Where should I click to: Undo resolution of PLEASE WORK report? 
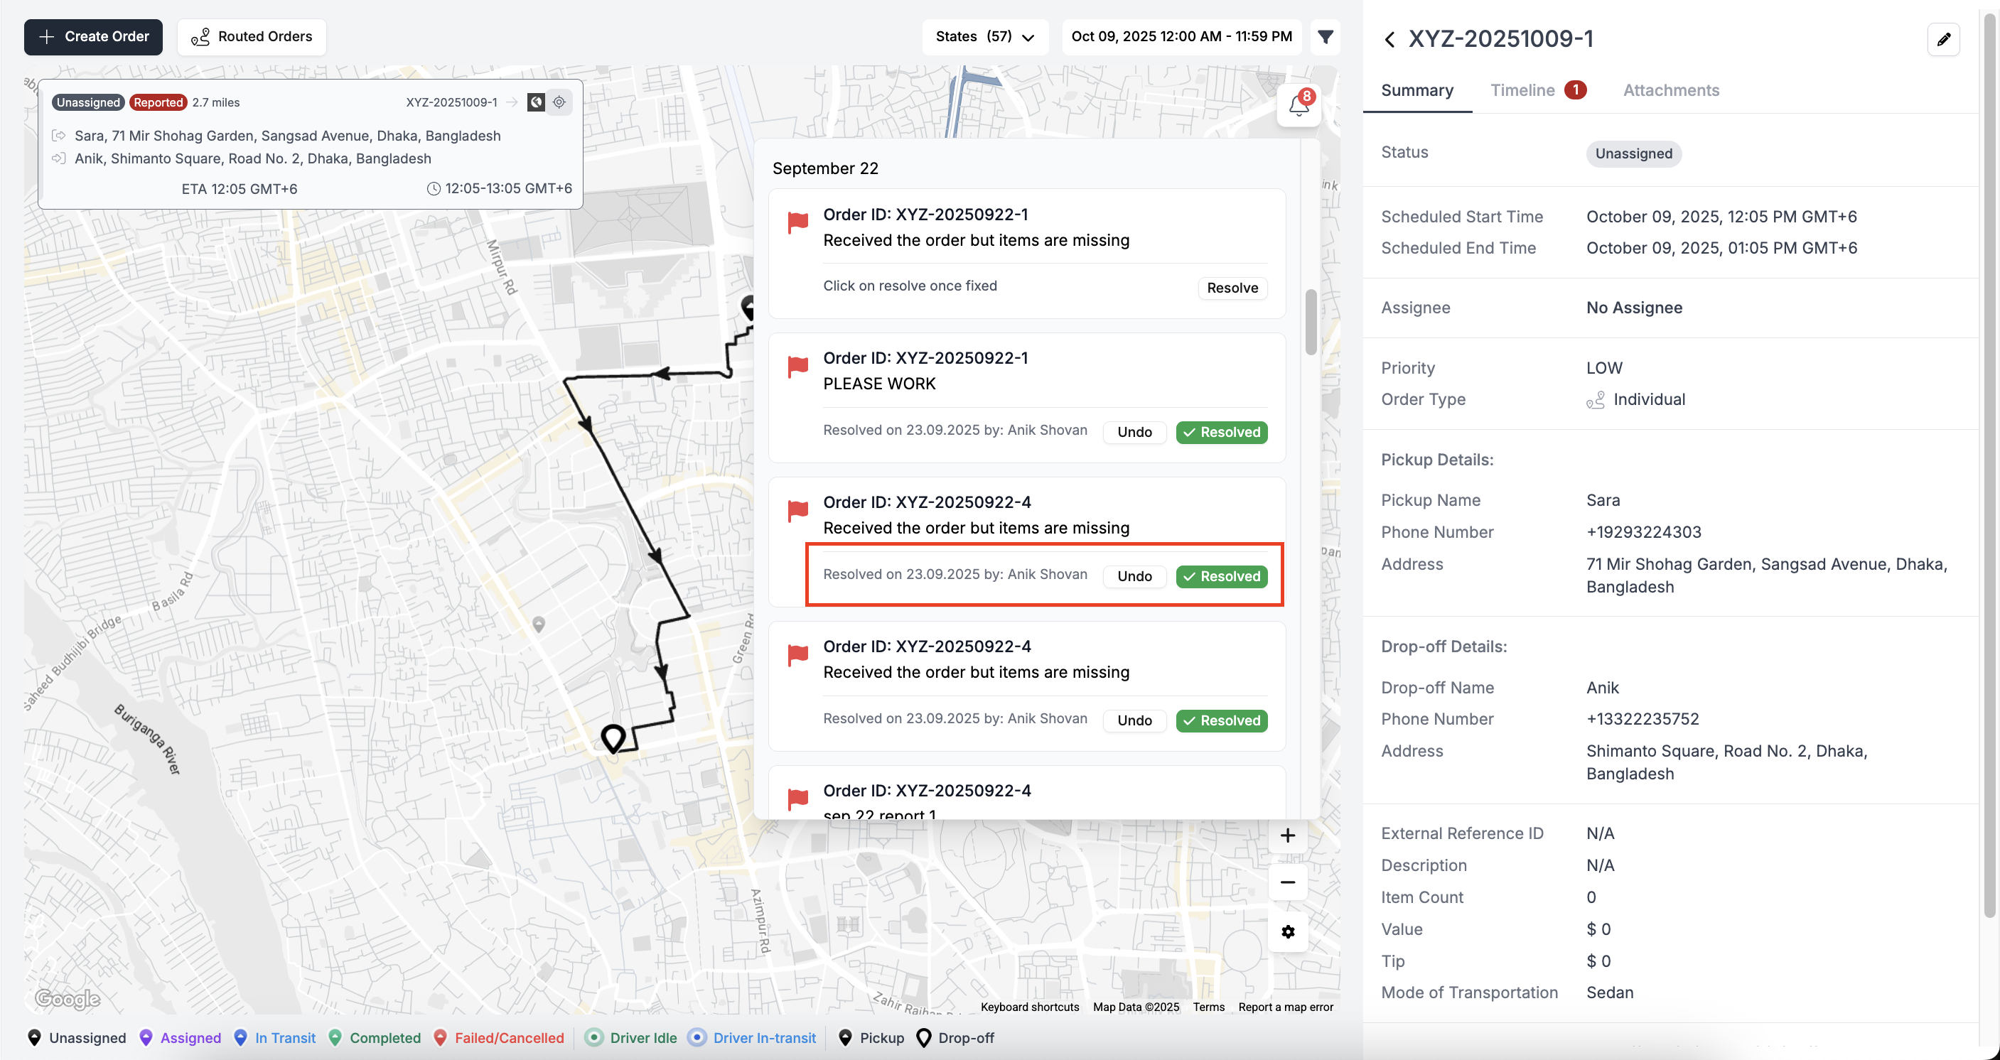coord(1134,432)
